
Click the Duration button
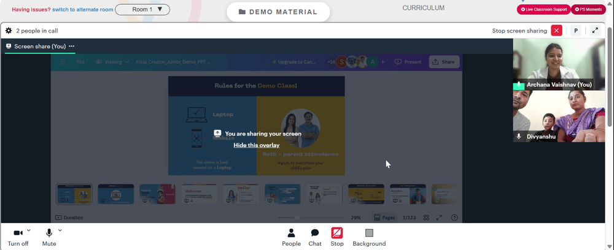coord(69,218)
